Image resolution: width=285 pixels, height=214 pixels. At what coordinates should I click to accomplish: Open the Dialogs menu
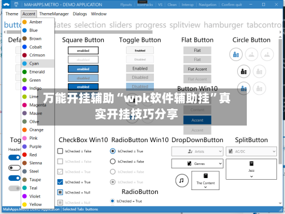tap(80, 14)
